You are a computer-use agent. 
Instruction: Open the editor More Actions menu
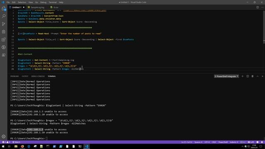[263, 7]
